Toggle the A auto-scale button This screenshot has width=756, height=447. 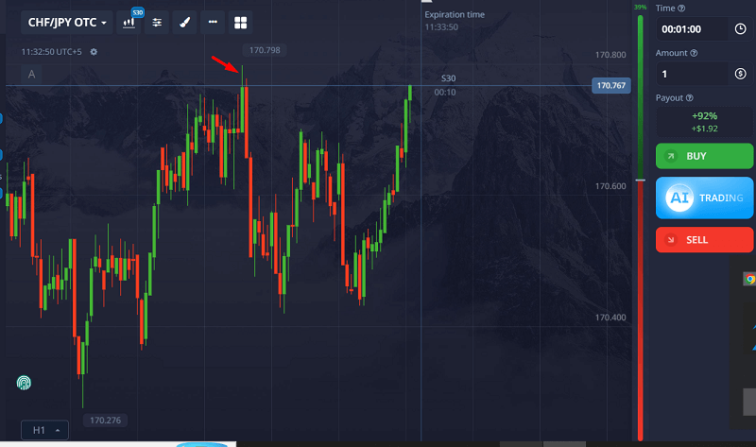coord(32,74)
